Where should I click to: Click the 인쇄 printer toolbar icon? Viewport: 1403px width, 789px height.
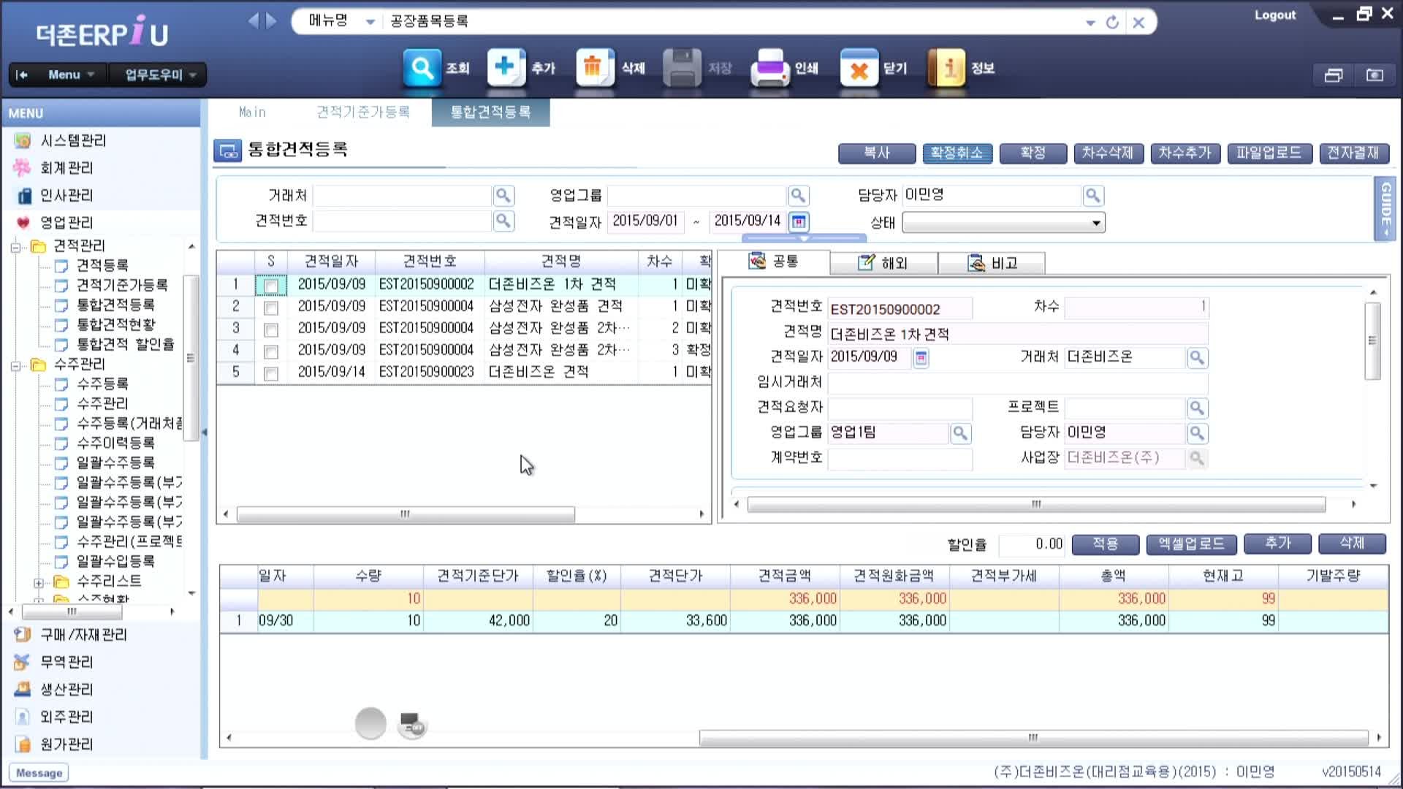pyautogui.click(x=770, y=69)
